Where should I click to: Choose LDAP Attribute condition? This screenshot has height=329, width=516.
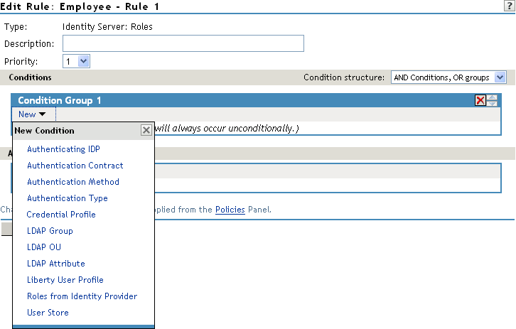click(x=56, y=264)
